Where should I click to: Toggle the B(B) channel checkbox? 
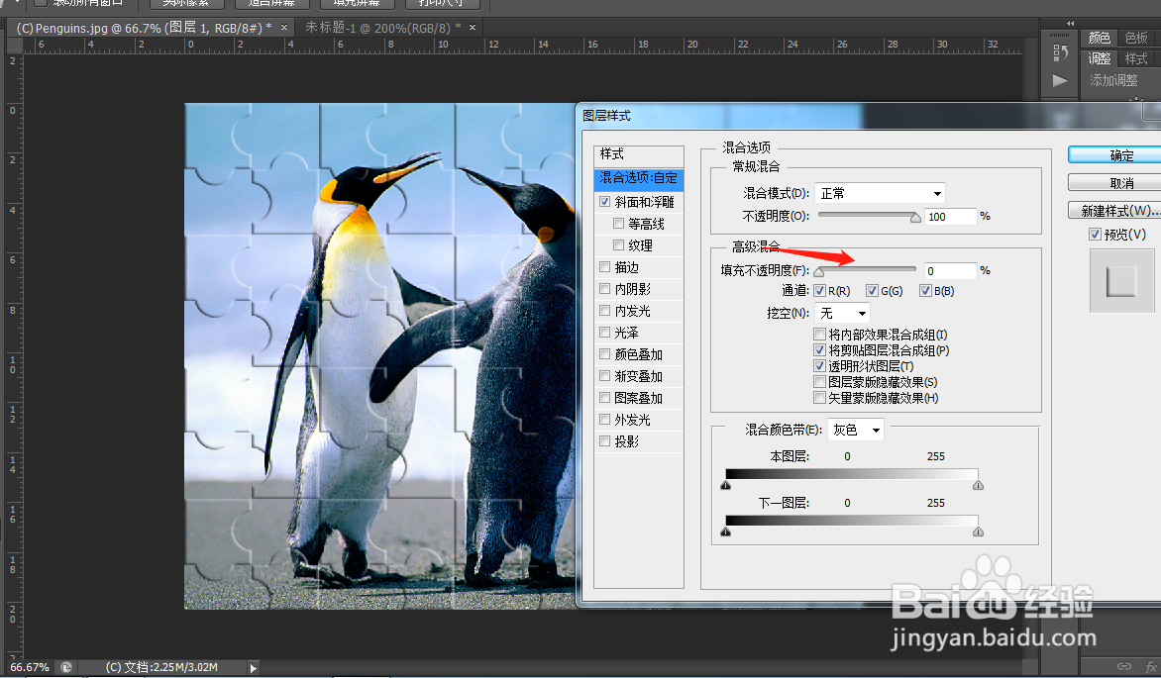pos(925,290)
